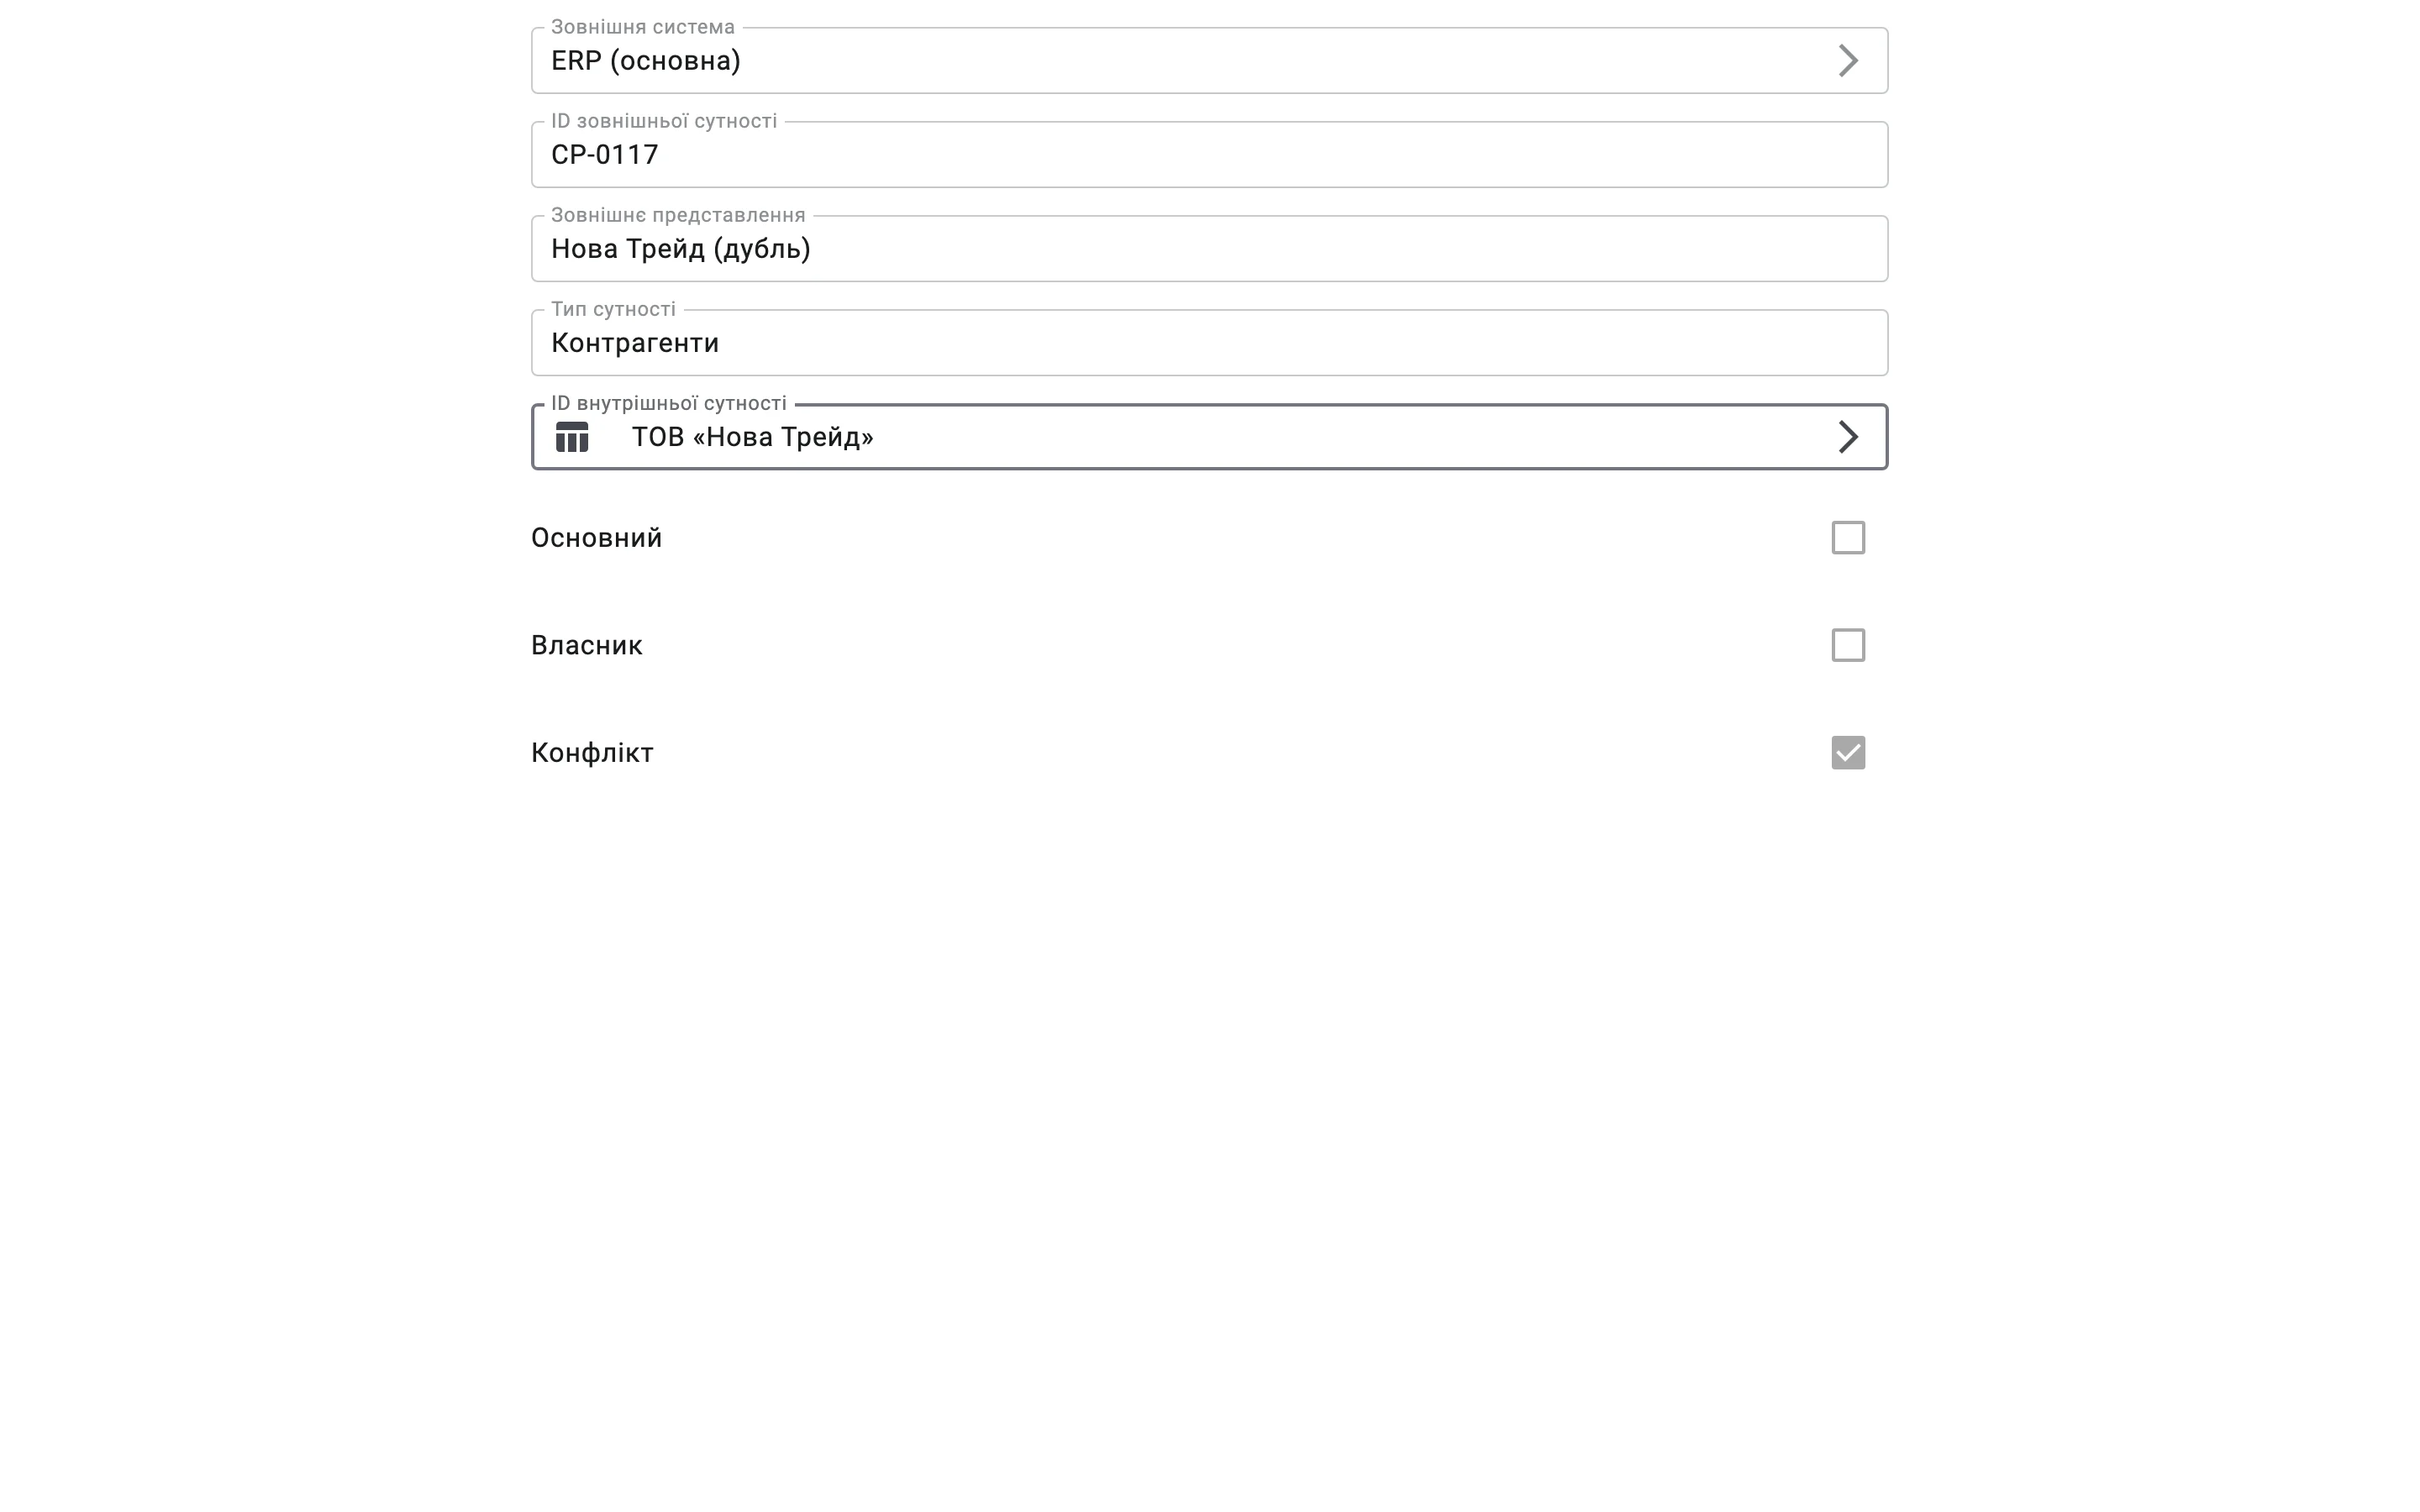The height and width of the screenshot is (1512, 2420).
Task: Expand the ID внутрішньої сутності chevron
Action: click(1848, 437)
